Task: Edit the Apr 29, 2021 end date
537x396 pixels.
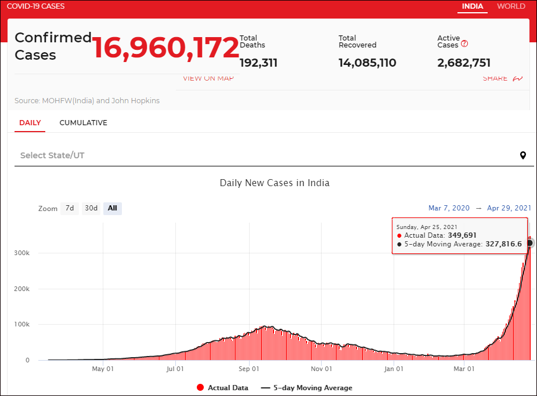Action: (509, 208)
